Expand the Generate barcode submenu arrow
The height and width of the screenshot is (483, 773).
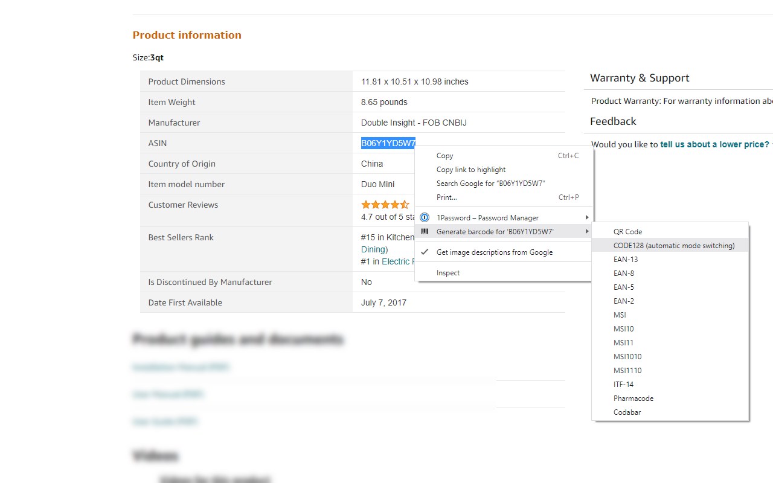pyautogui.click(x=586, y=231)
